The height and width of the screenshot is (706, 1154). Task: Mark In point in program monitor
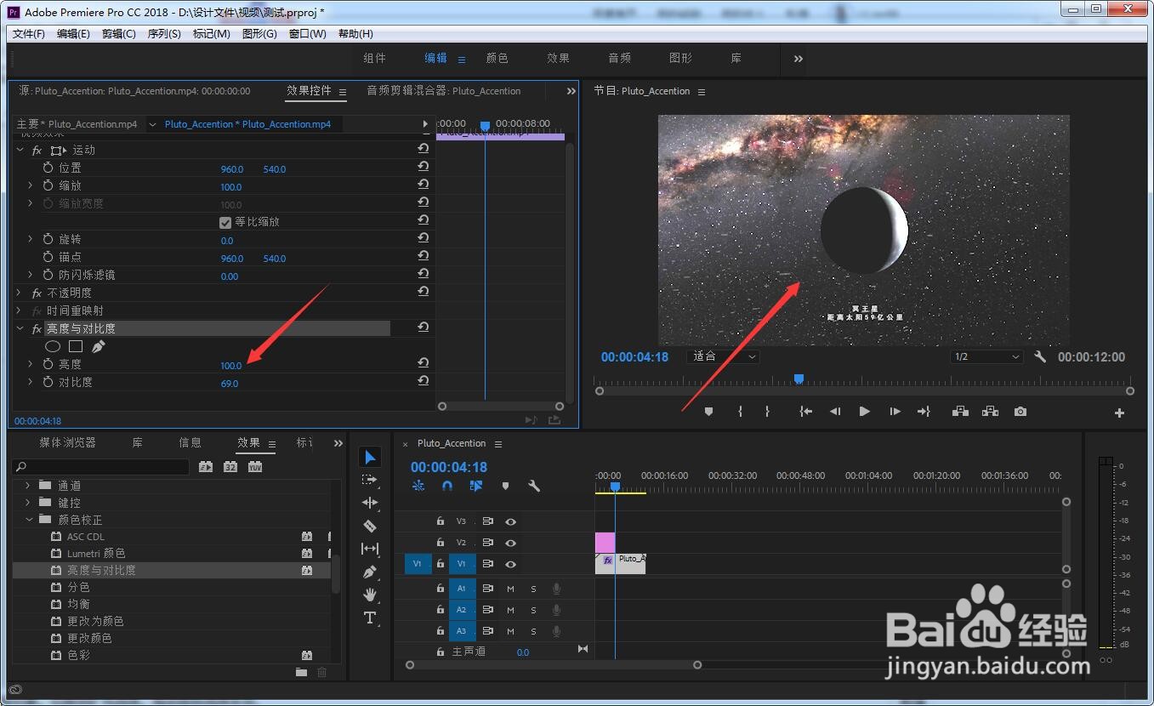[740, 412]
